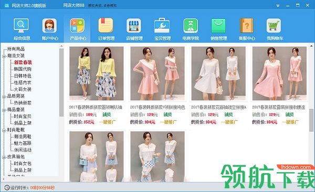Select 新款春装 category
This screenshot has height=192, width=315.
23,62
